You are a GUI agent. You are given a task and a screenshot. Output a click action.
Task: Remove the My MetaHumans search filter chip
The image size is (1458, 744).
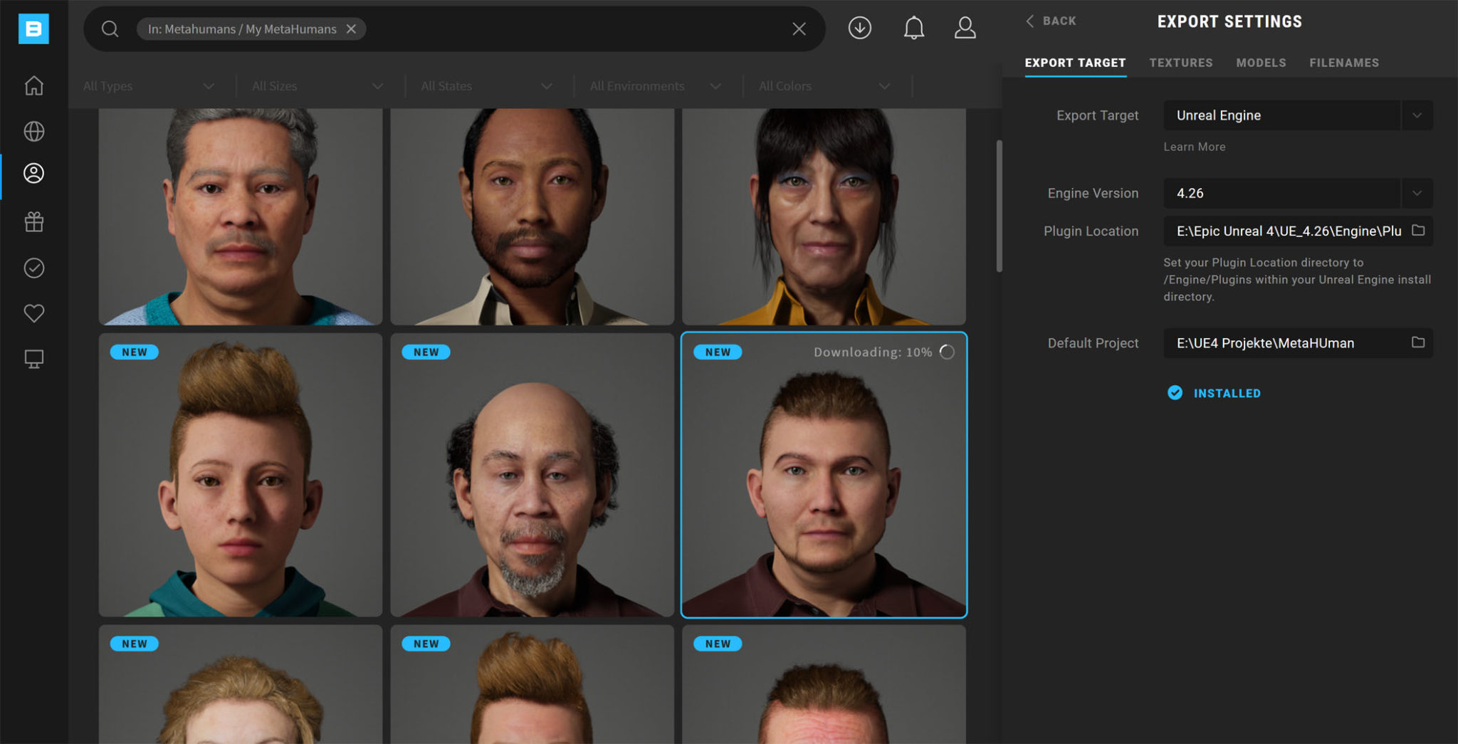click(x=350, y=29)
